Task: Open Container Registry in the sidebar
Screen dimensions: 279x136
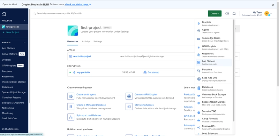Action: [12, 97]
